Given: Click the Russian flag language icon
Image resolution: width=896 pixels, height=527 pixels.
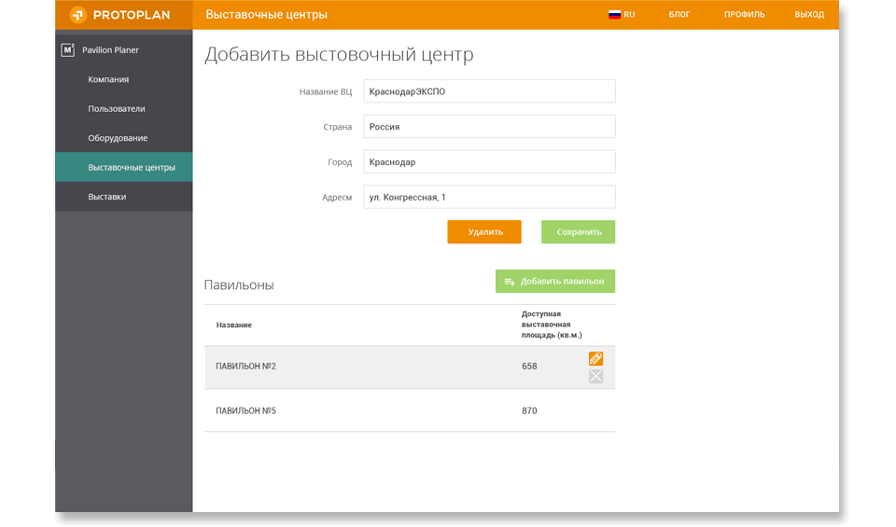Looking at the screenshot, I should 614,15.
